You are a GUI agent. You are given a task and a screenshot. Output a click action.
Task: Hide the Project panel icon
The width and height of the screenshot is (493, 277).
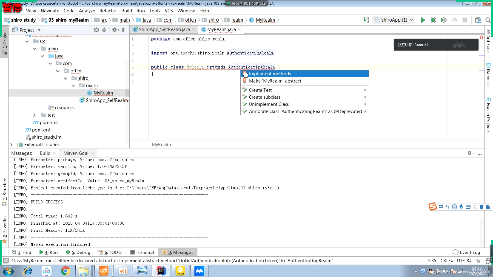pyautogui.click(x=125, y=30)
